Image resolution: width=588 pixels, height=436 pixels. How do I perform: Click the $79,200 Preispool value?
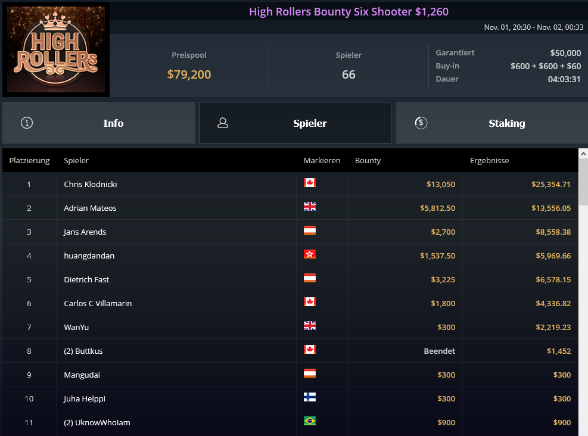tap(189, 74)
